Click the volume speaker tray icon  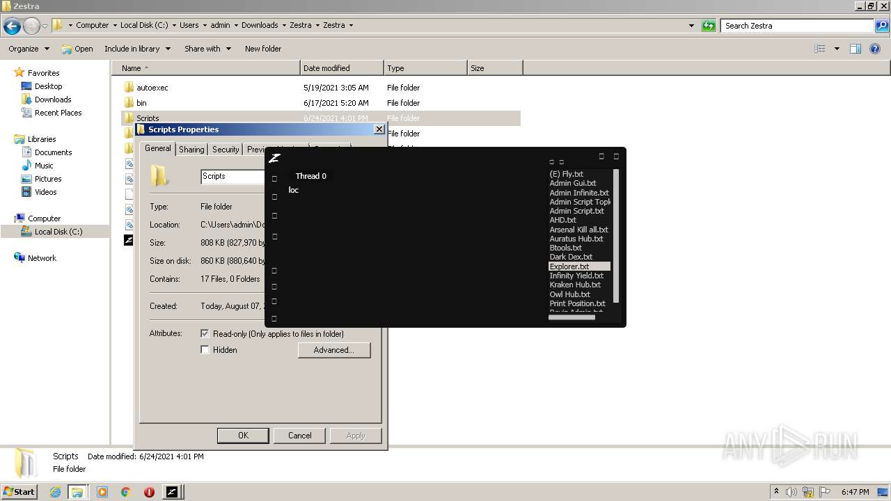pyautogui.click(x=792, y=492)
